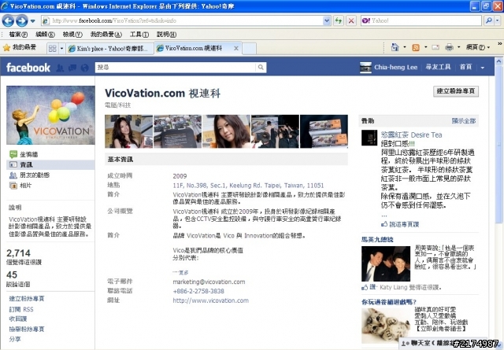
Task: Open the Keelung Rd. Taipei address link
Action: coord(248,186)
